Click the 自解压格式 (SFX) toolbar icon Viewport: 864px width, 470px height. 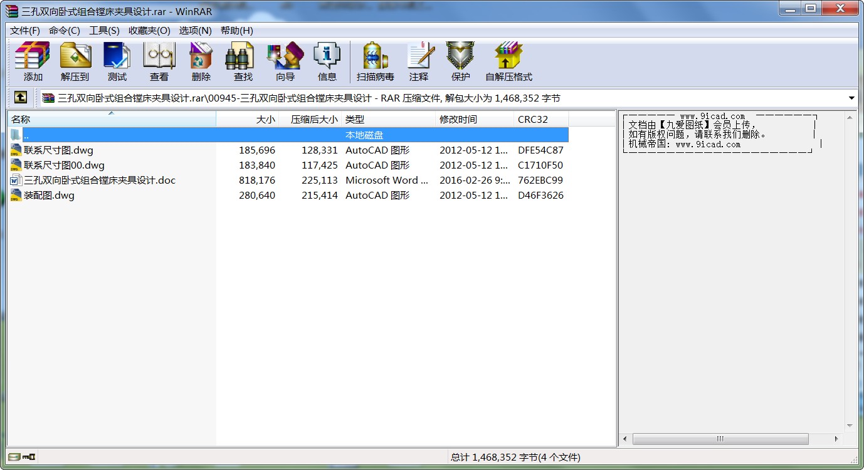(x=508, y=56)
